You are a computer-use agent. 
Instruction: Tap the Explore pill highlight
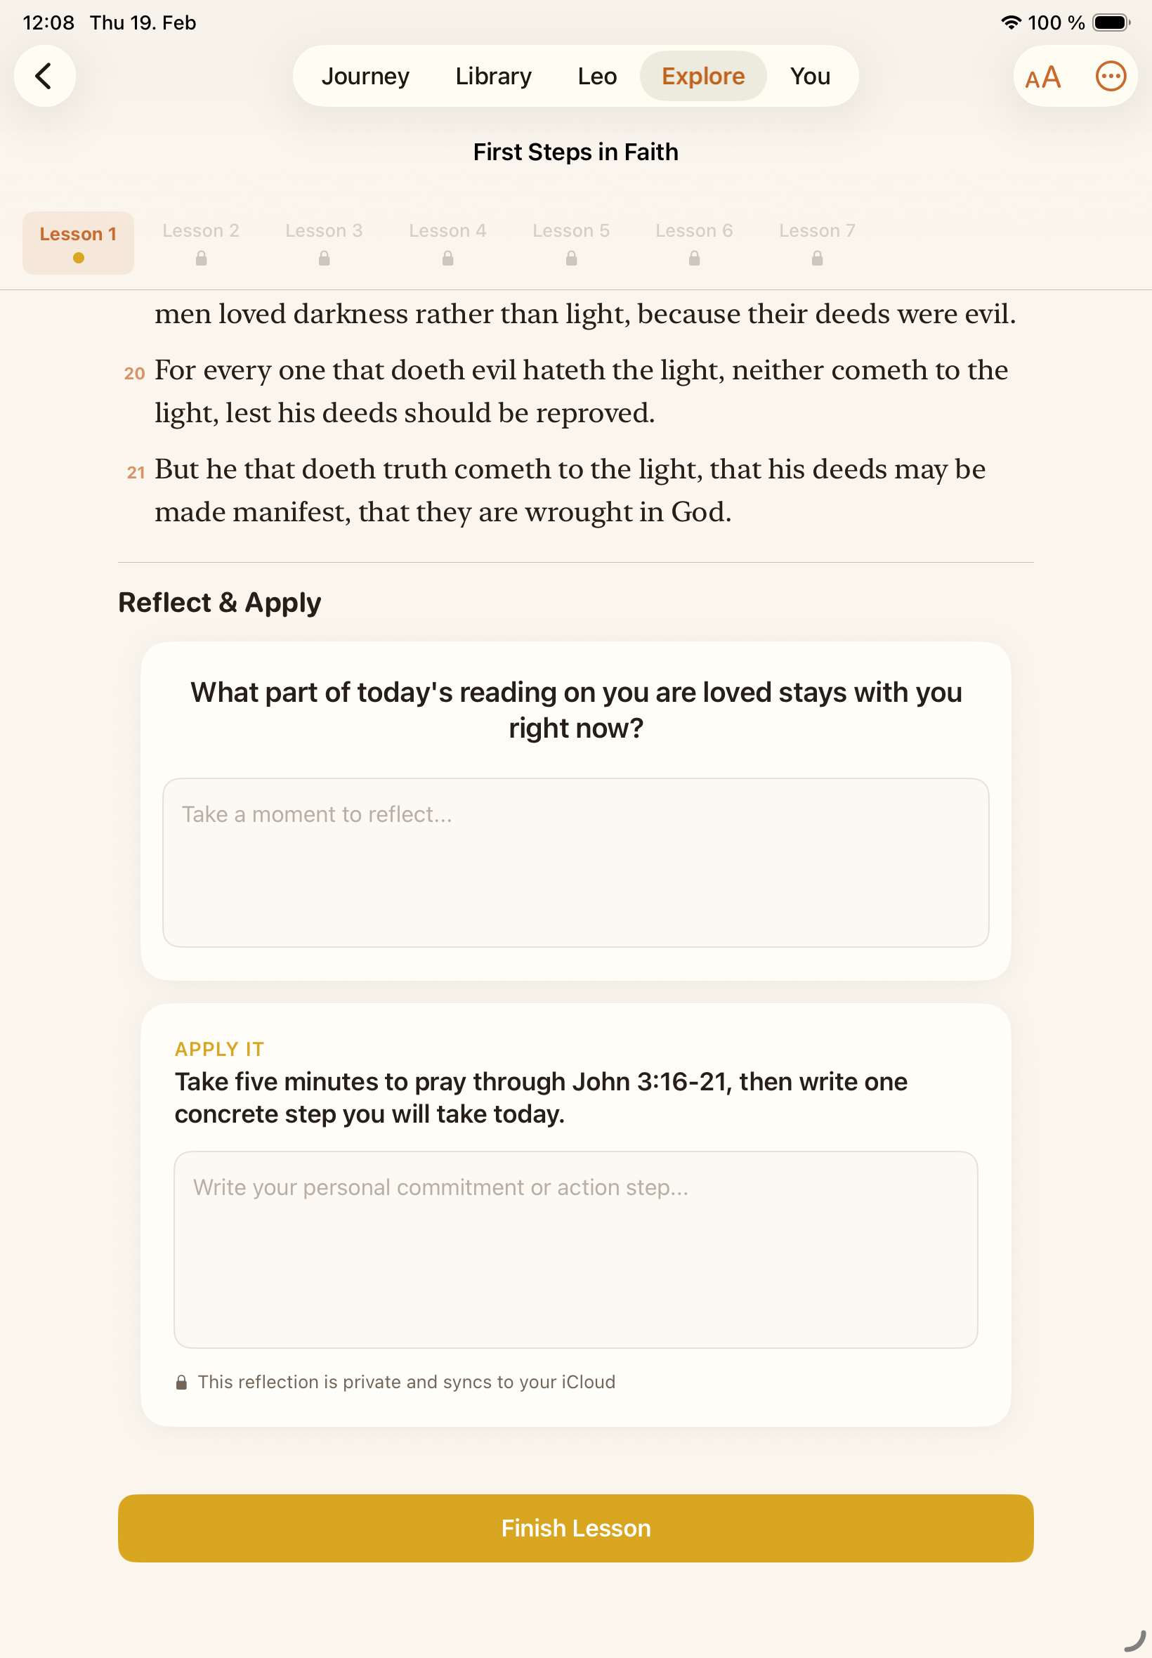(x=702, y=76)
